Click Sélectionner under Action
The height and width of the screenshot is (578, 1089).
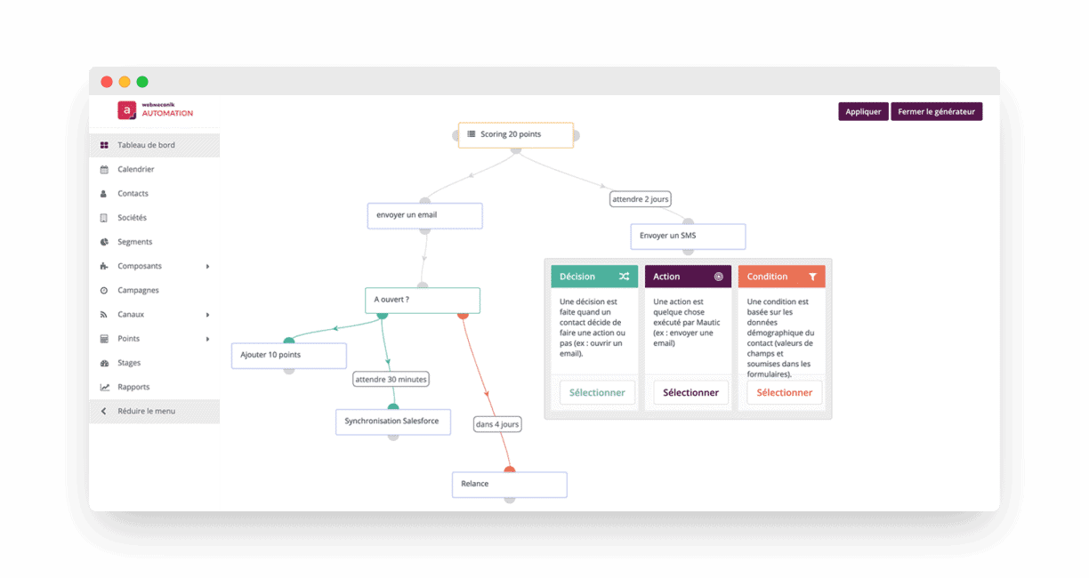click(x=690, y=392)
